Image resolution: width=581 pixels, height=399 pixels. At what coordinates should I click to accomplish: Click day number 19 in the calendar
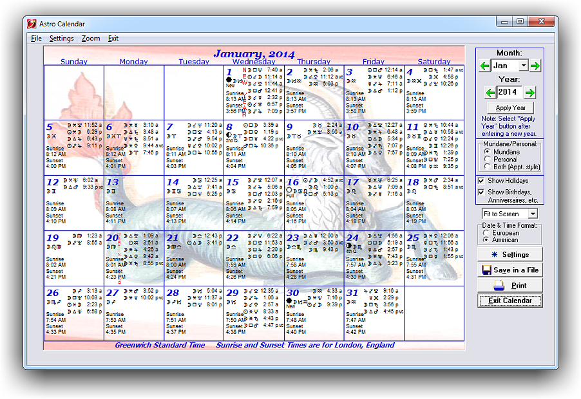coord(52,237)
